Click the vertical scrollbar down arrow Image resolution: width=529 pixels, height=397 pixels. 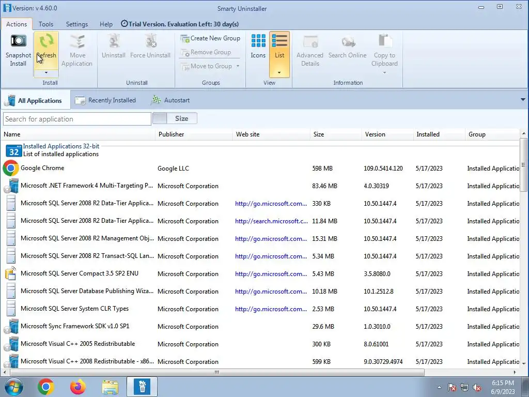(x=523, y=363)
